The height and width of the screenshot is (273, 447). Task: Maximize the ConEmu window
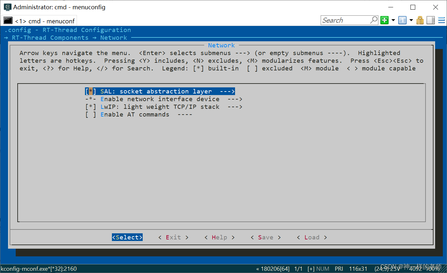[413, 7]
